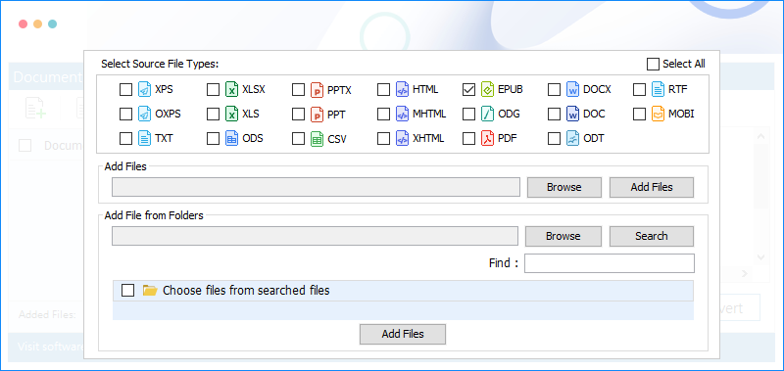The image size is (784, 371).
Task: Select the HTML checkbox
Action: (x=383, y=90)
